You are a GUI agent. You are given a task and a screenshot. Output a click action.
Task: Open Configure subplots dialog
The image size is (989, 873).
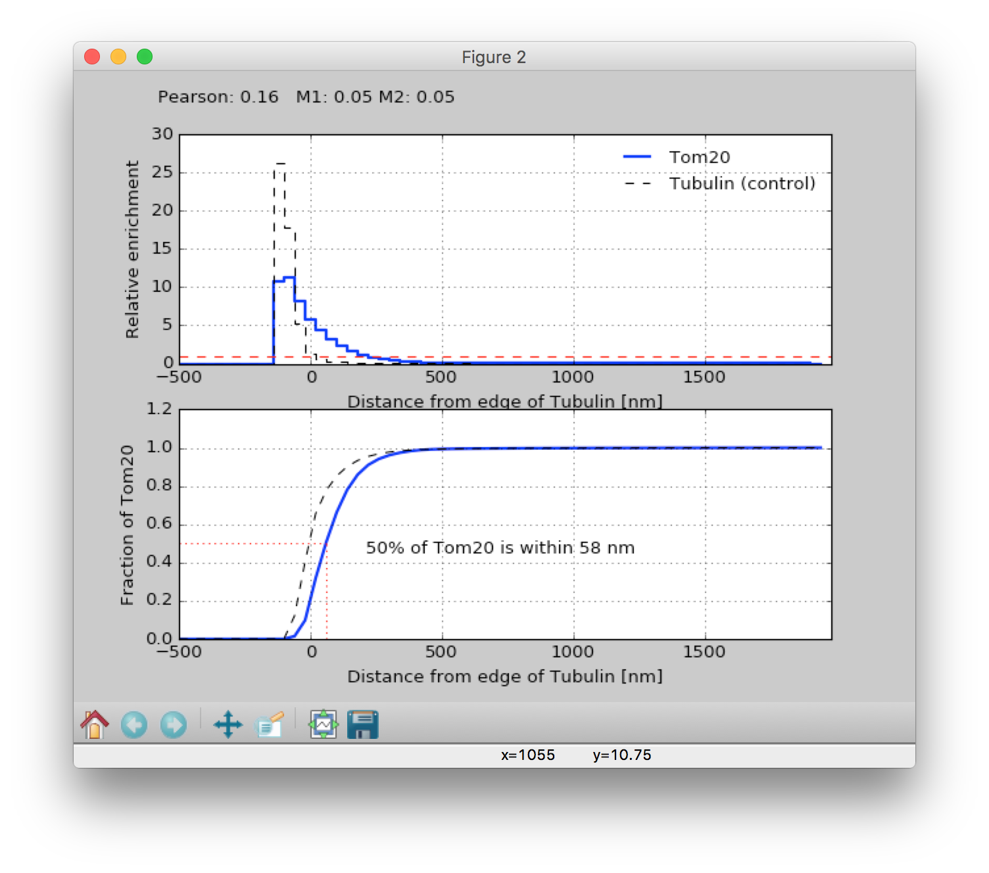coord(324,724)
